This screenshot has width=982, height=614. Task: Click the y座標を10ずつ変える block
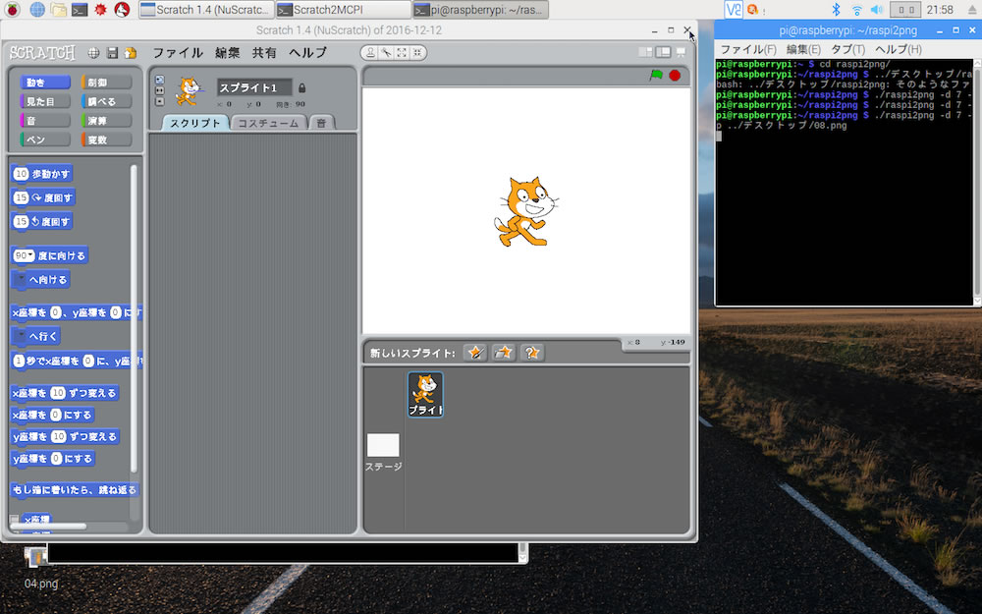coord(65,437)
